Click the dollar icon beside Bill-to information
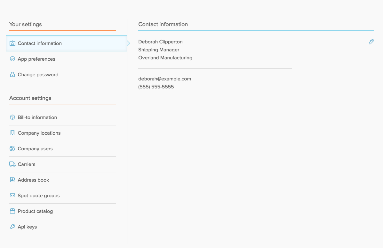 (x=12, y=117)
